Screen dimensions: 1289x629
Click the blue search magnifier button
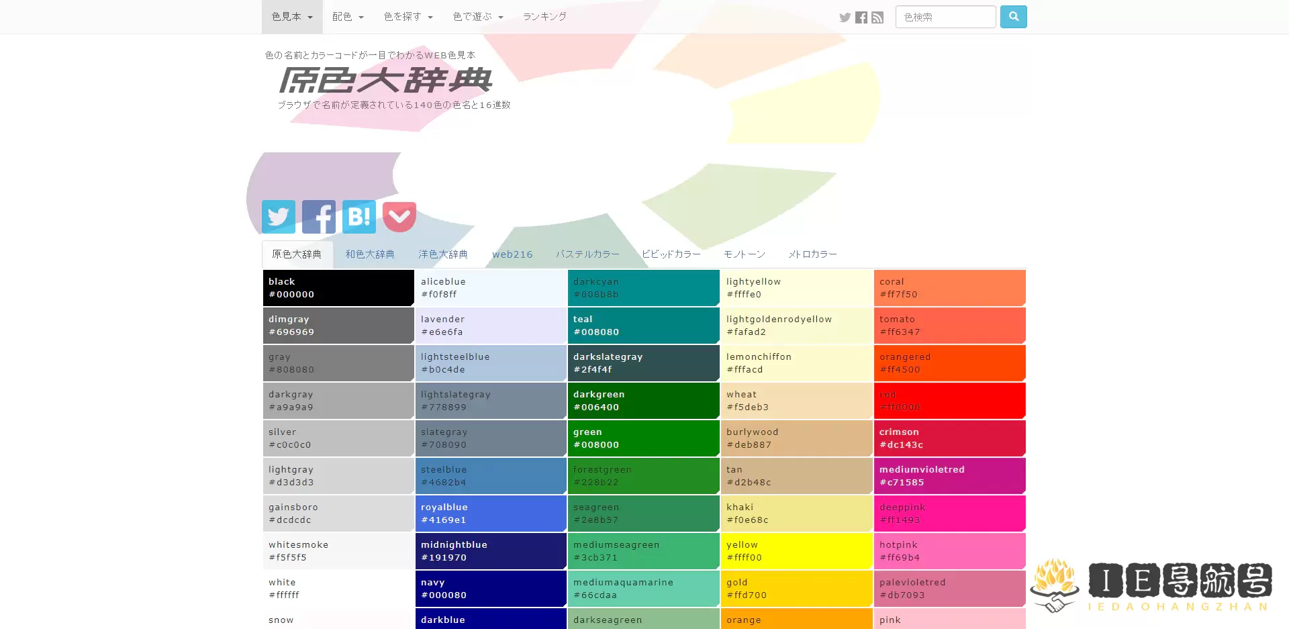pyautogui.click(x=1013, y=17)
